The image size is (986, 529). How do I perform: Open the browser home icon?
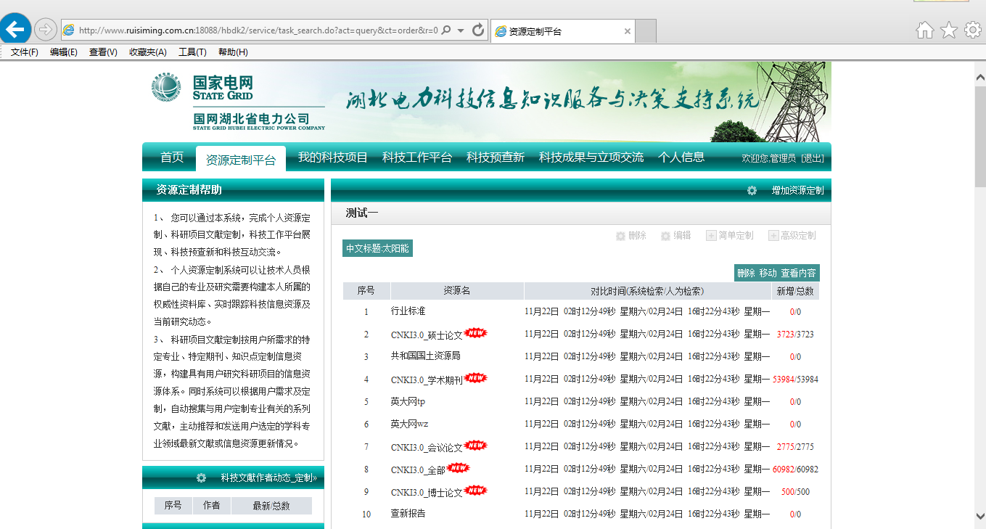tap(924, 30)
